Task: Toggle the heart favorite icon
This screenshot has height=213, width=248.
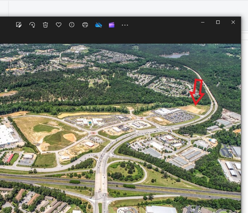Action: [59, 25]
